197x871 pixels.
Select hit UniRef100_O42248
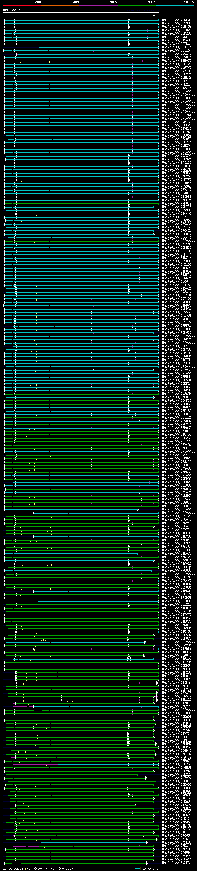tap(176, 88)
